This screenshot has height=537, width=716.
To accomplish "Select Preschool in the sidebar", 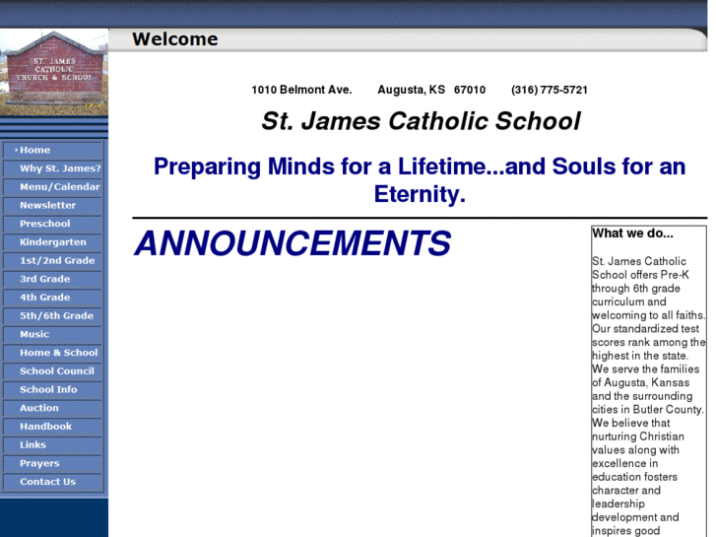I will coord(53,224).
